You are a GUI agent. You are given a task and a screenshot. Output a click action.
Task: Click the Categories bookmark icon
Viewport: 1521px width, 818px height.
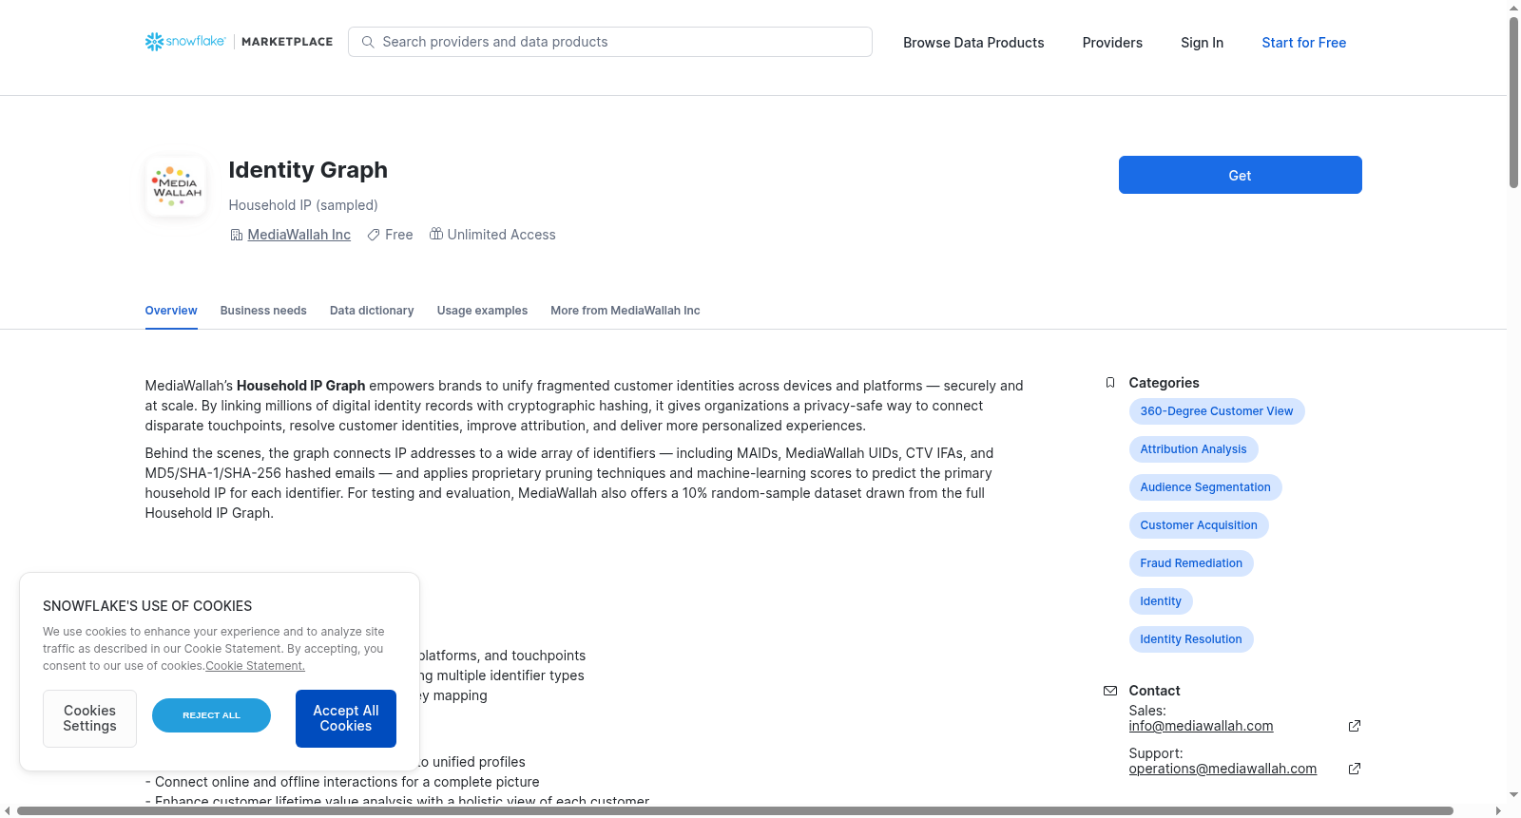click(1109, 383)
